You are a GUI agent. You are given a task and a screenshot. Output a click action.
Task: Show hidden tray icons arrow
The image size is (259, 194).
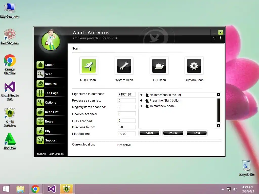coord(223,189)
